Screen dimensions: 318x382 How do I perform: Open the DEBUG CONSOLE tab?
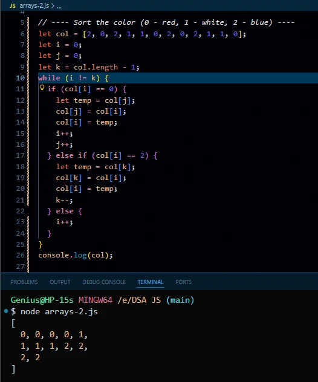click(104, 282)
